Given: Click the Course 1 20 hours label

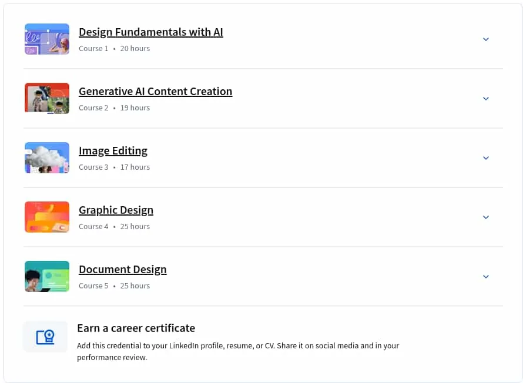Looking at the screenshot, I should point(115,49).
